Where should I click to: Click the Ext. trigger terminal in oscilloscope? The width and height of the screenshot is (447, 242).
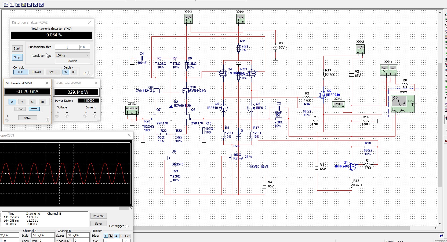(x=127, y=226)
